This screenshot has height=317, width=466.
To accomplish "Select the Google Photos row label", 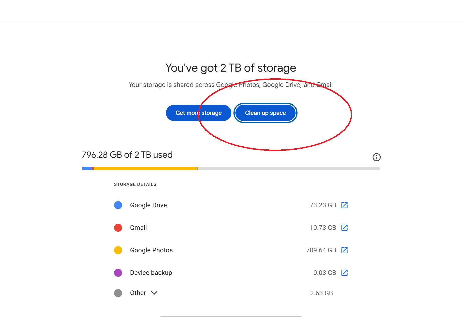I will tap(151, 250).
